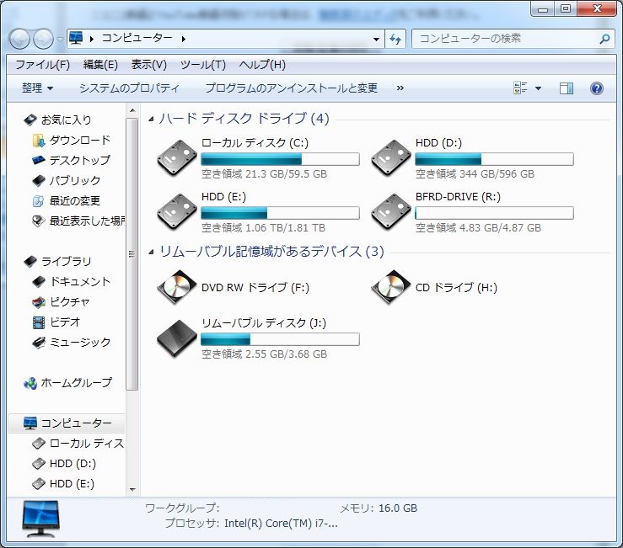Open the DVD RW drive (F:) icon
623x548 pixels.
pyautogui.click(x=177, y=288)
